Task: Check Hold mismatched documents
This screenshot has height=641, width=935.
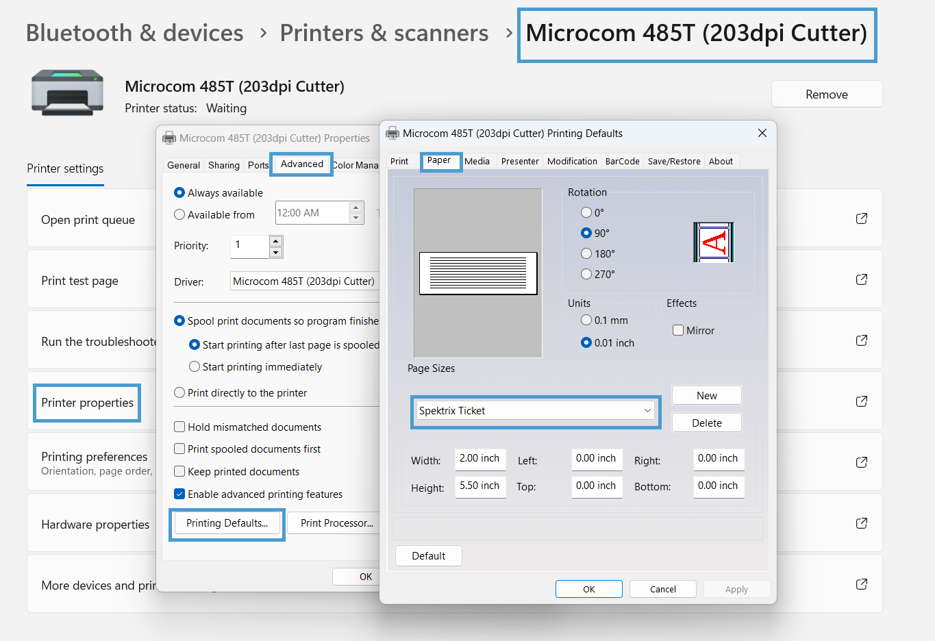Action: pyautogui.click(x=181, y=427)
